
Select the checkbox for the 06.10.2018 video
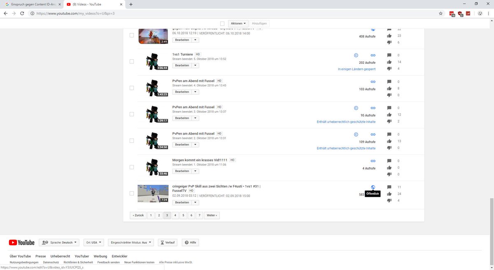pyautogui.click(x=132, y=35)
